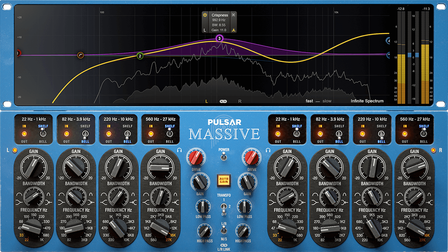Image resolution: width=448 pixels, height=252 pixels.
Task: Show the R channel curve in the graph
Action: 240,101
